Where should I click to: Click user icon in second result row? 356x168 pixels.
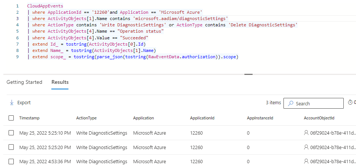coord(307,147)
